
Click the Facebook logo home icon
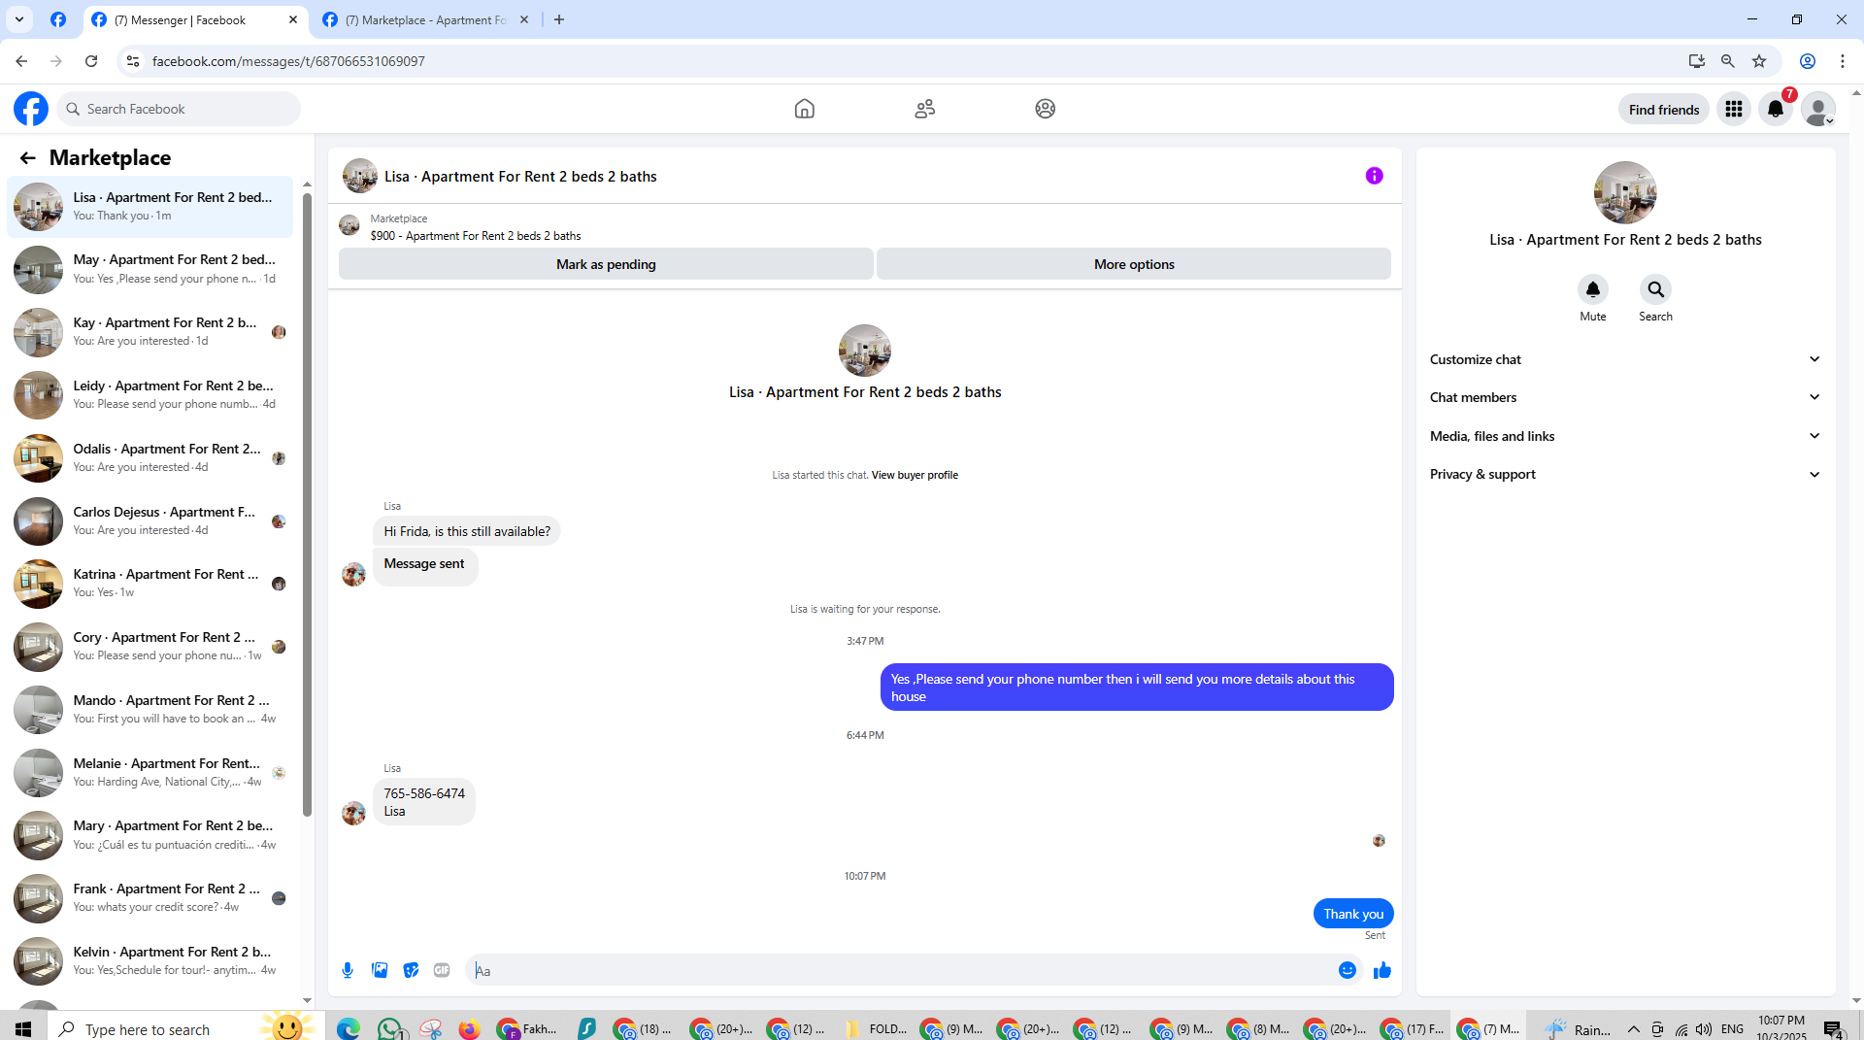(31, 109)
